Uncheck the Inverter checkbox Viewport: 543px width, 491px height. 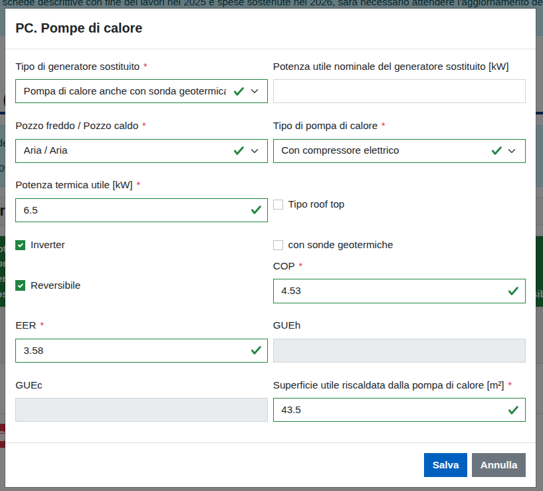21,245
